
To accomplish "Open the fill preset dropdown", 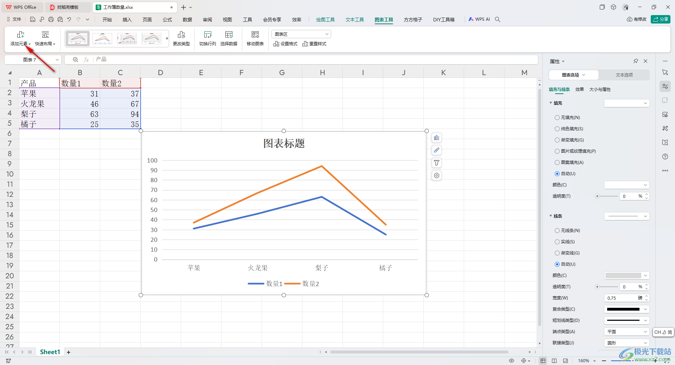I will tap(626, 103).
